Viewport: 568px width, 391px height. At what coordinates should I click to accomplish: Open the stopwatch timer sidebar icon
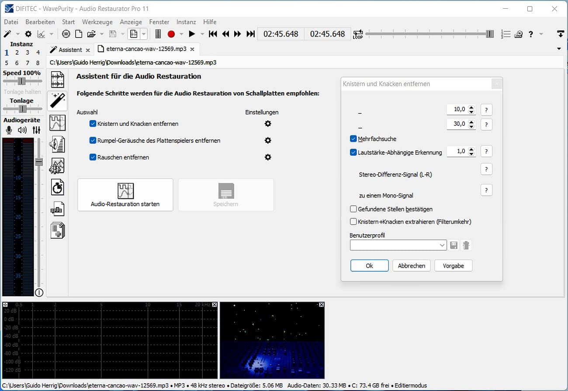tap(58, 187)
